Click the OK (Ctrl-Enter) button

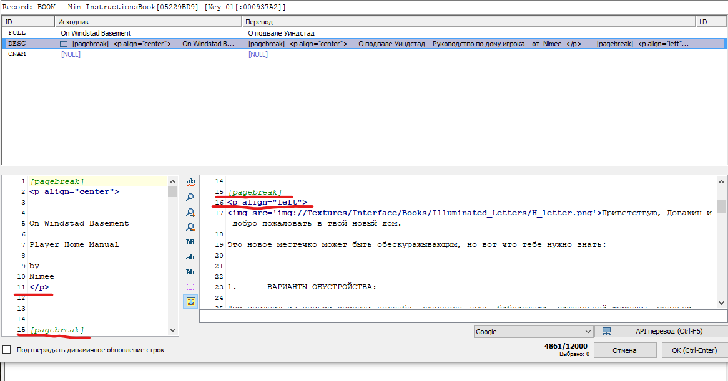click(694, 350)
